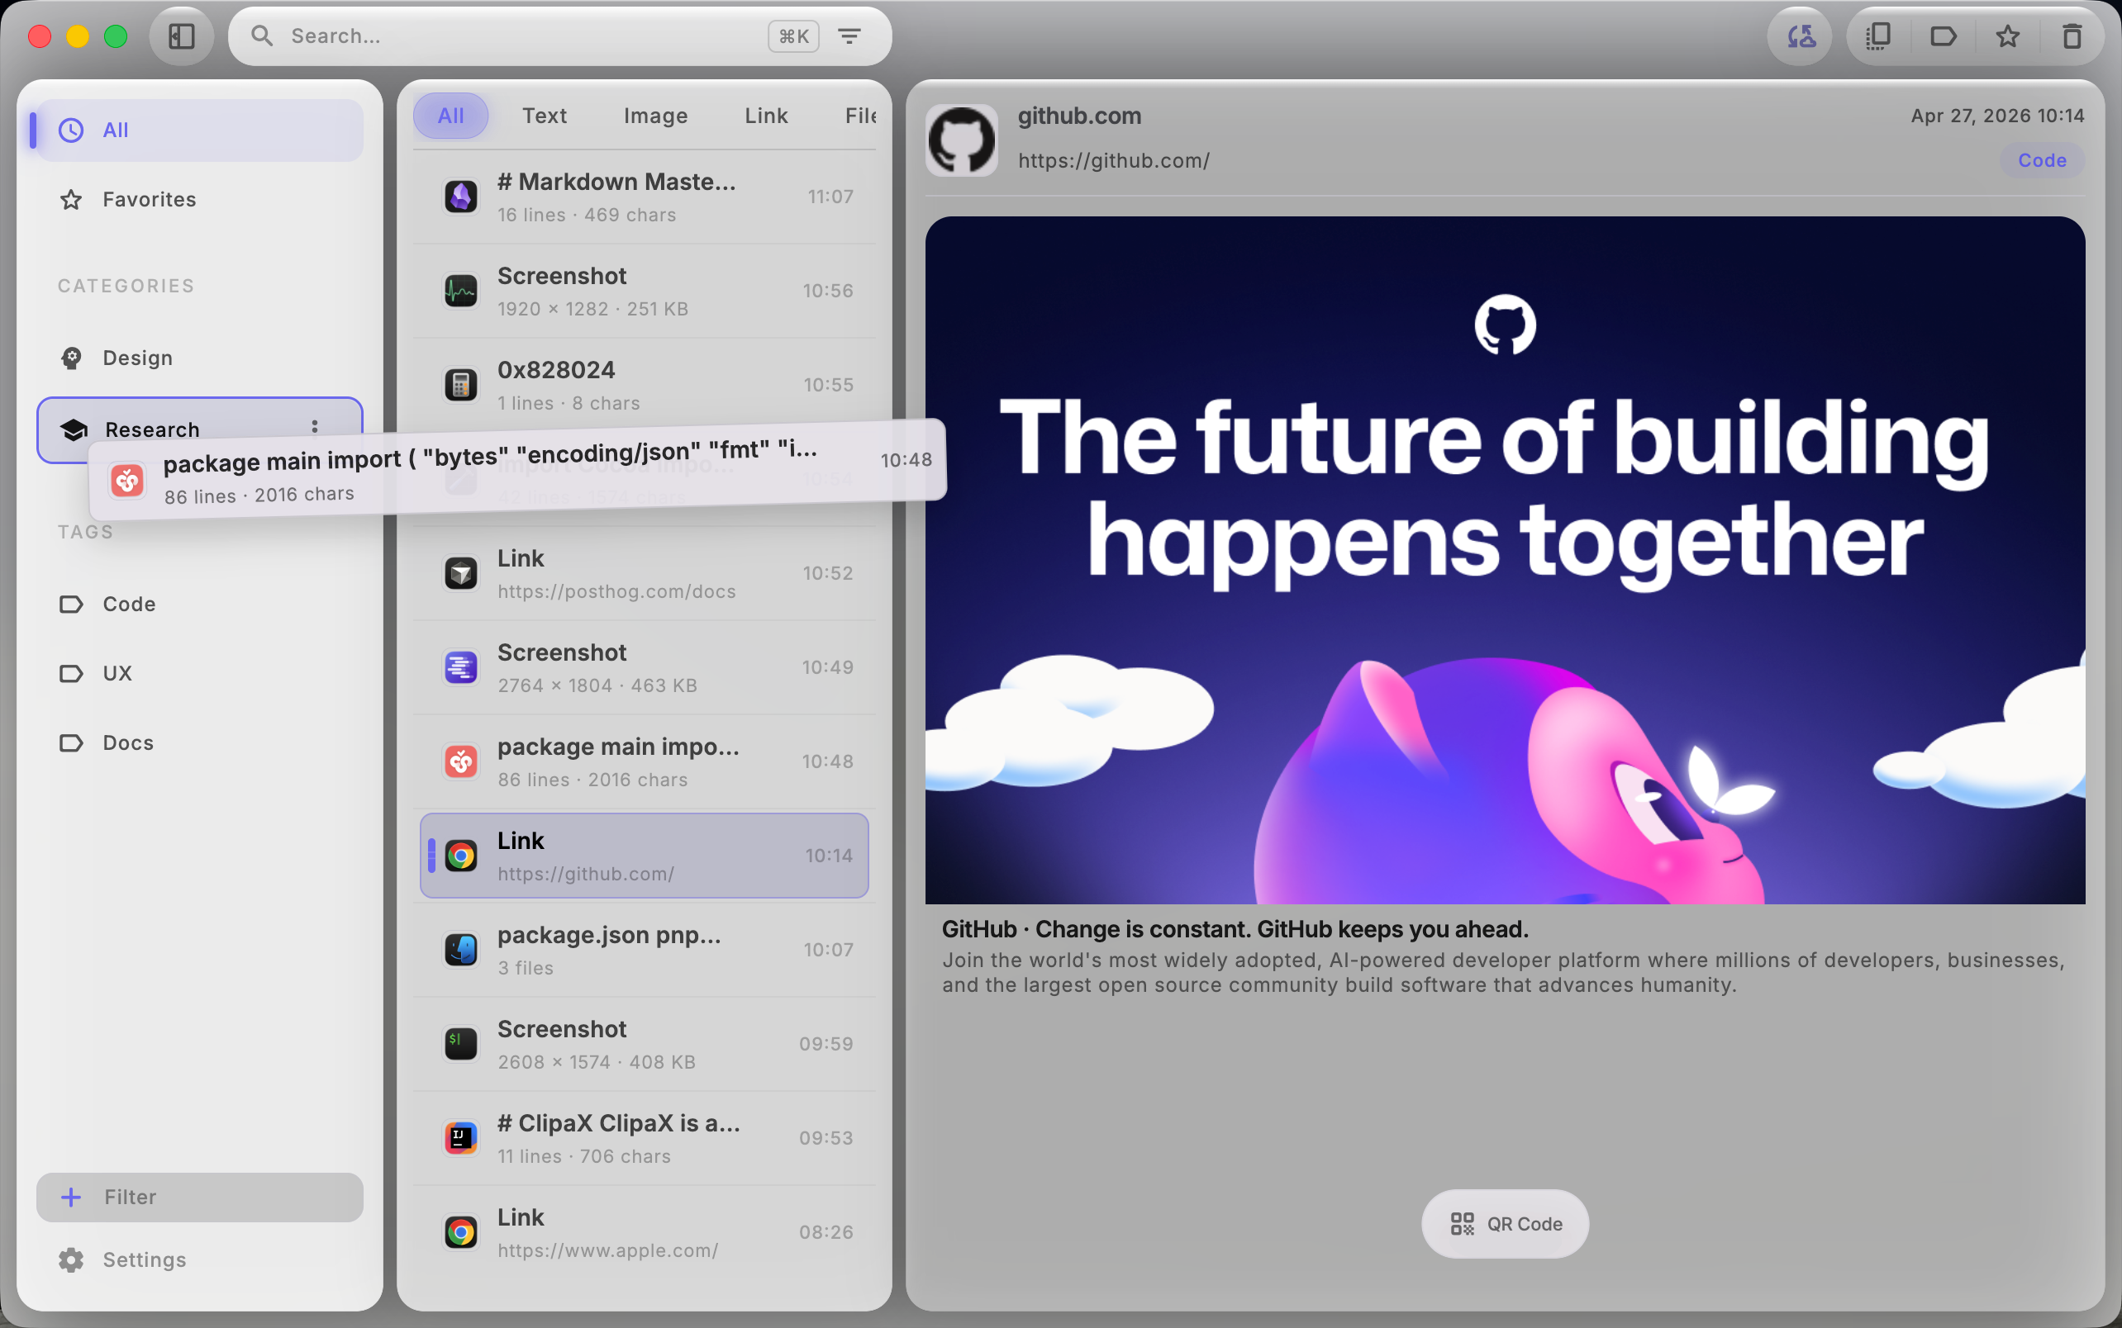Click IntelliJ icon on the ClipaX clip
Image resolution: width=2122 pixels, height=1328 pixels.
click(x=460, y=1138)
